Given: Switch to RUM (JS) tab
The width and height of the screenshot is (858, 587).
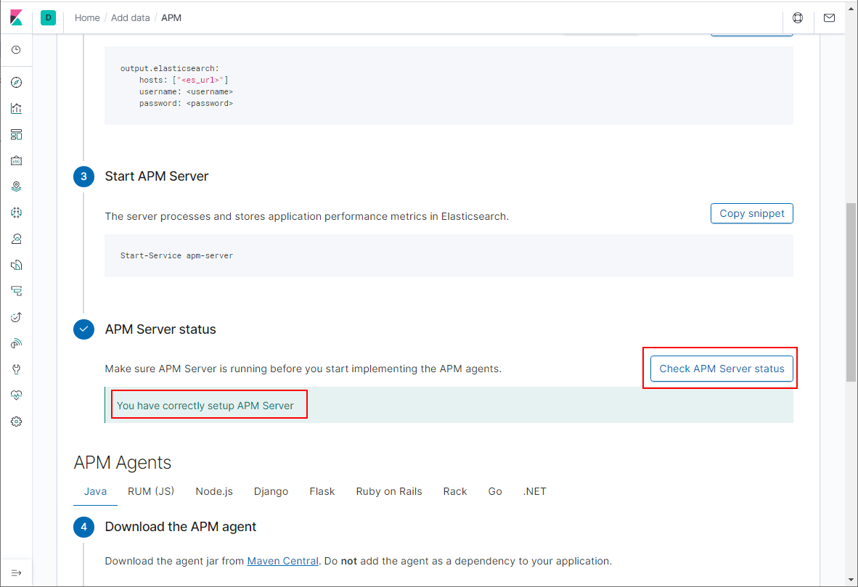Looking at the screenshot, I should pos(151,491).
